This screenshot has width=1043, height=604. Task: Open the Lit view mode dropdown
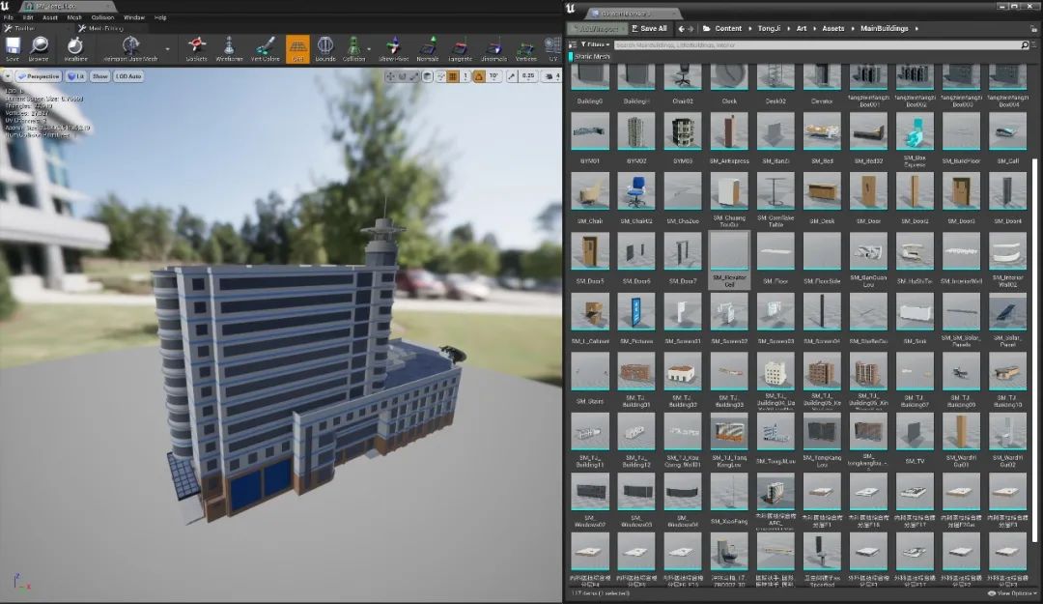[x=76, y=76]
